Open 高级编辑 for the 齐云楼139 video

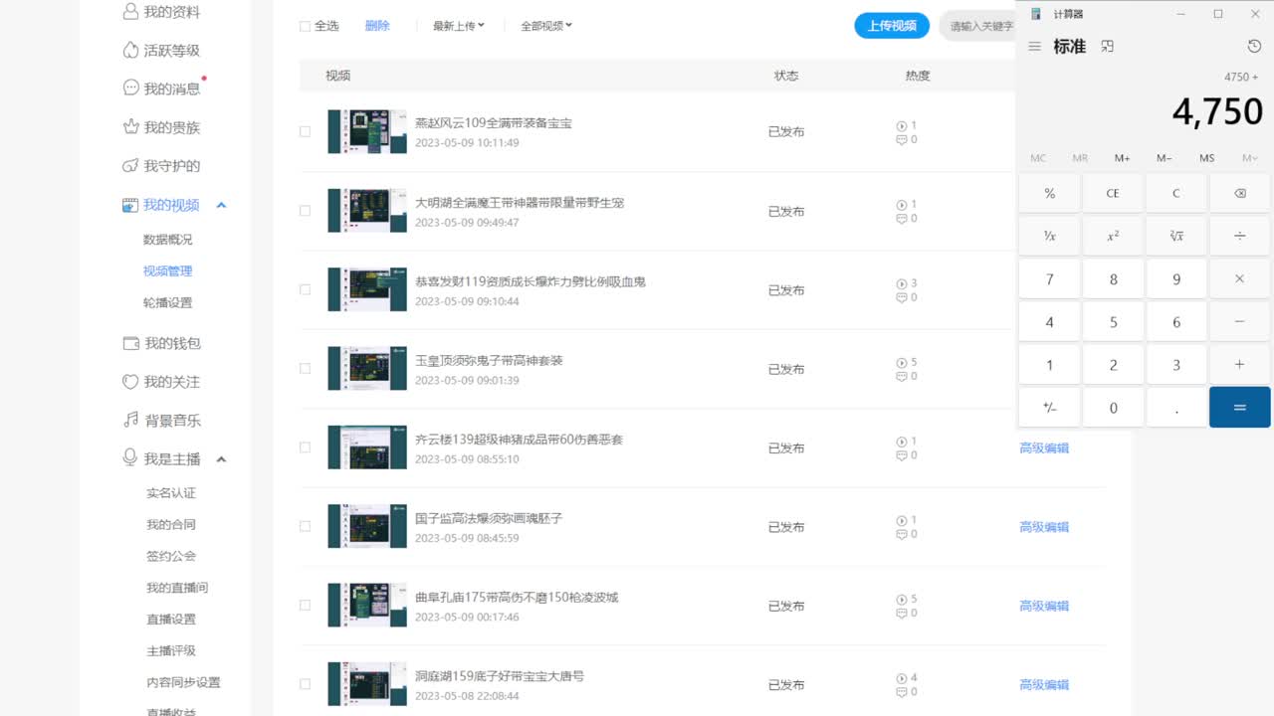[x=1043, y=447]
